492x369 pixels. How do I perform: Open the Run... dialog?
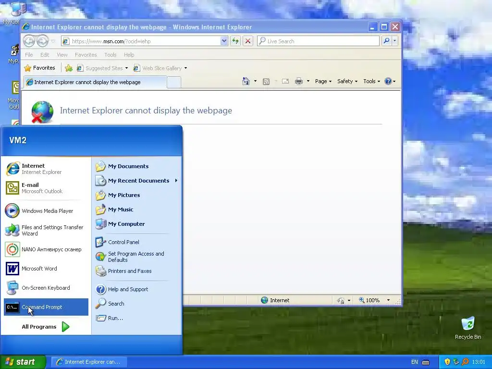point(137,318)
